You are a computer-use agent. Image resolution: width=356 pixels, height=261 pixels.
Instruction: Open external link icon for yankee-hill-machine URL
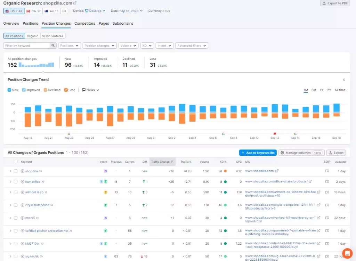318,218
